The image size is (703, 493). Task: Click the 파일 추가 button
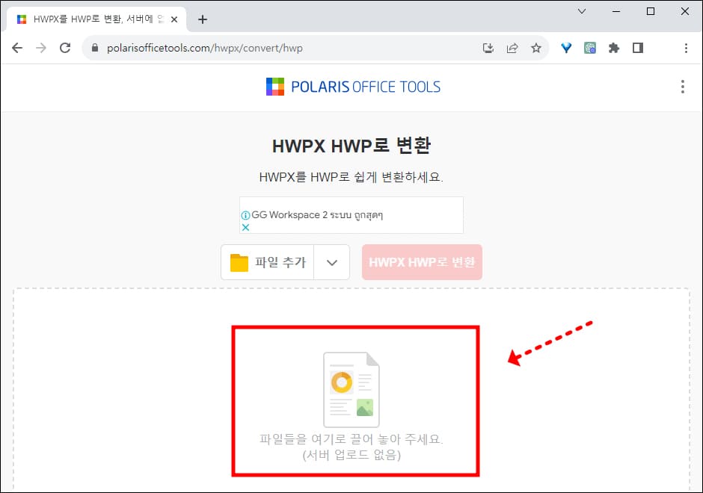(x=267, y=261)
